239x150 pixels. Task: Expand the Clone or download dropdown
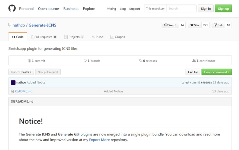coord(217,72)
